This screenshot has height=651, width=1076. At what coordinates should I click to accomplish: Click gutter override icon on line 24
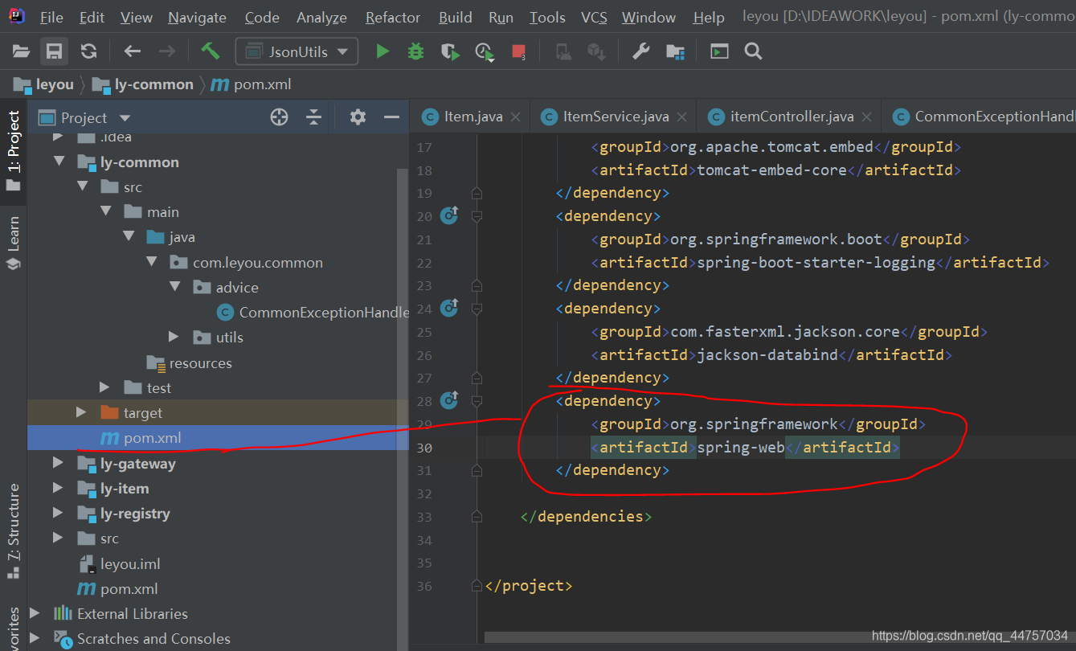[x=449, y=308]
